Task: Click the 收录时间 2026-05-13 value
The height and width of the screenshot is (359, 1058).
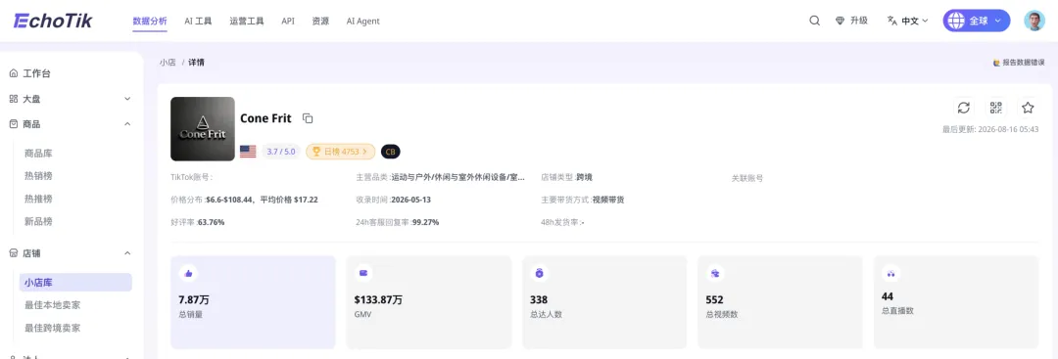Action: [x=410, y=201]
